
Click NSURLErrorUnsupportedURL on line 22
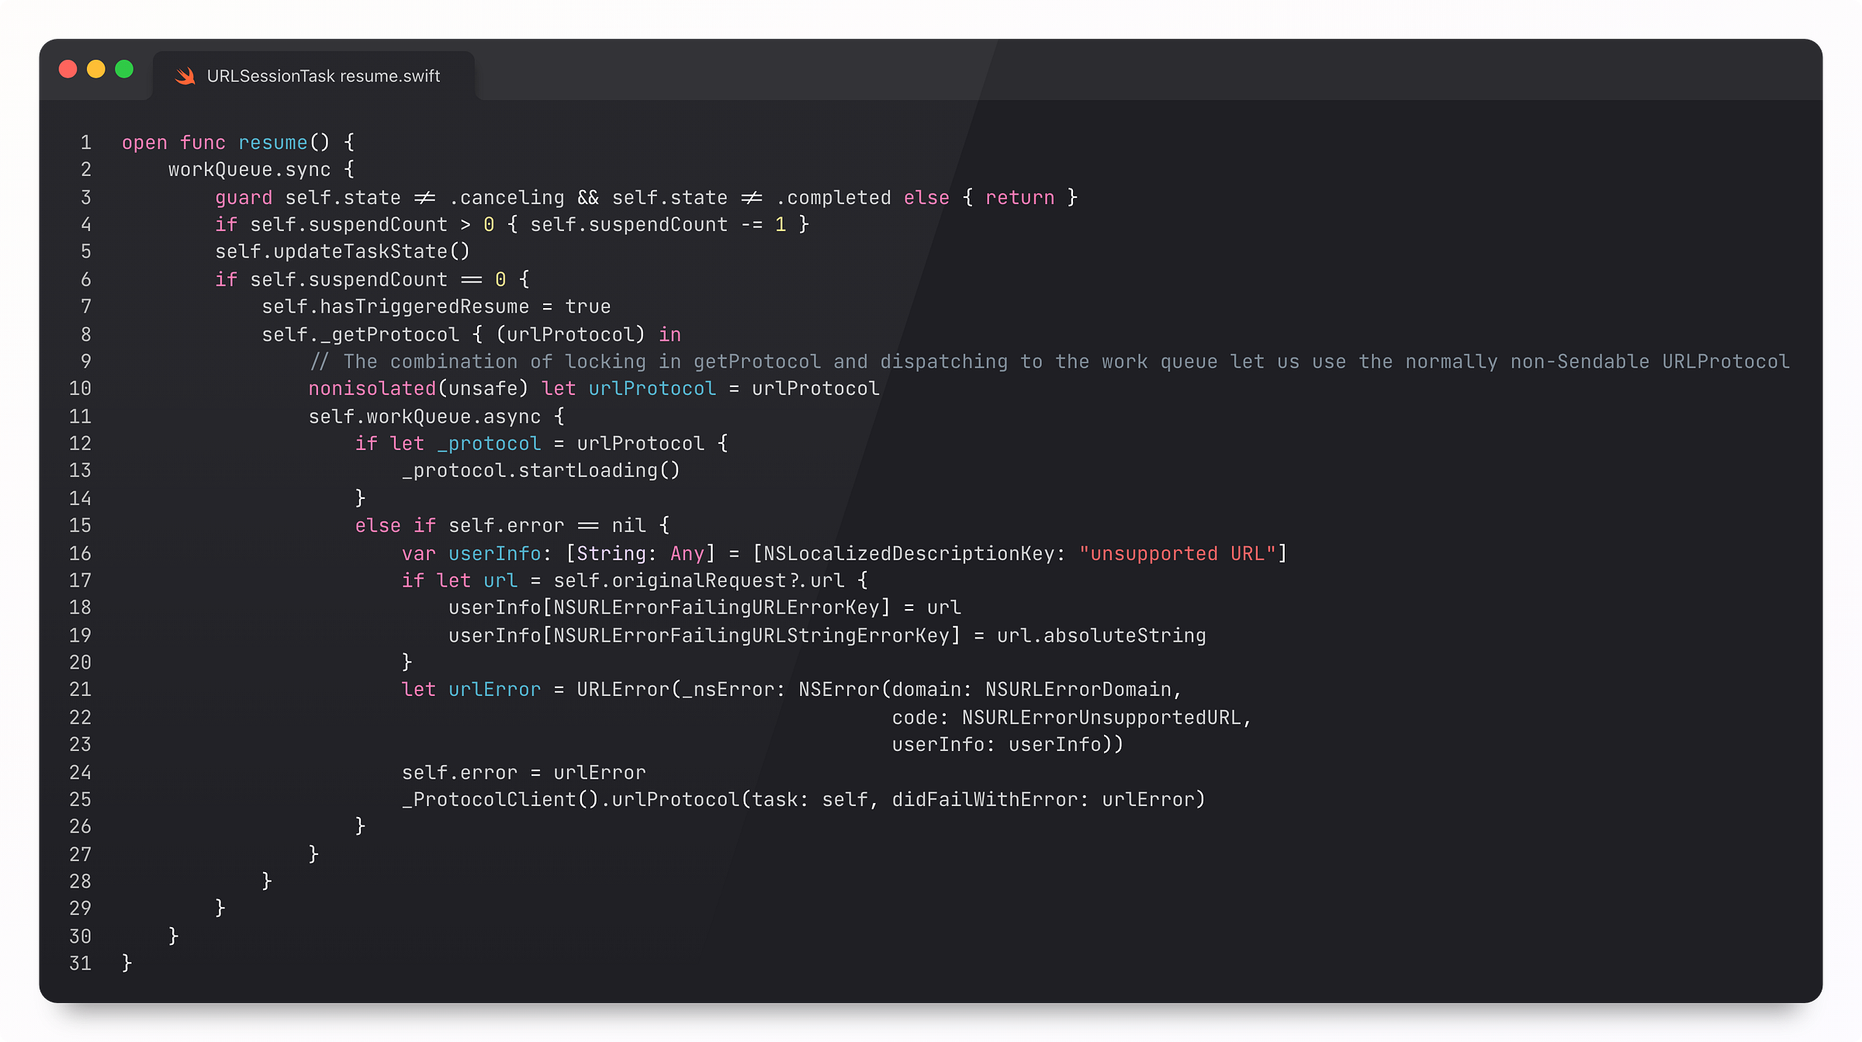click(x=1102, y=718)
